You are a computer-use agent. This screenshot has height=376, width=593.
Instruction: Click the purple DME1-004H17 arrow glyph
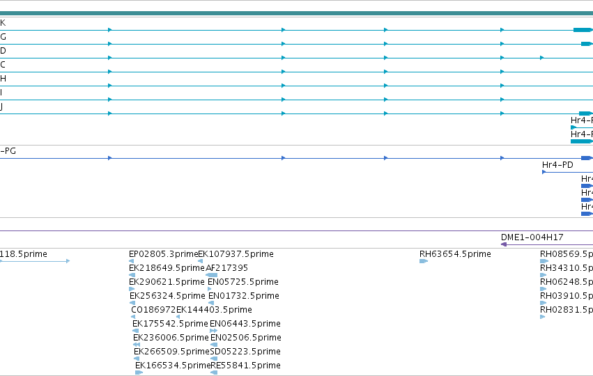504,244
